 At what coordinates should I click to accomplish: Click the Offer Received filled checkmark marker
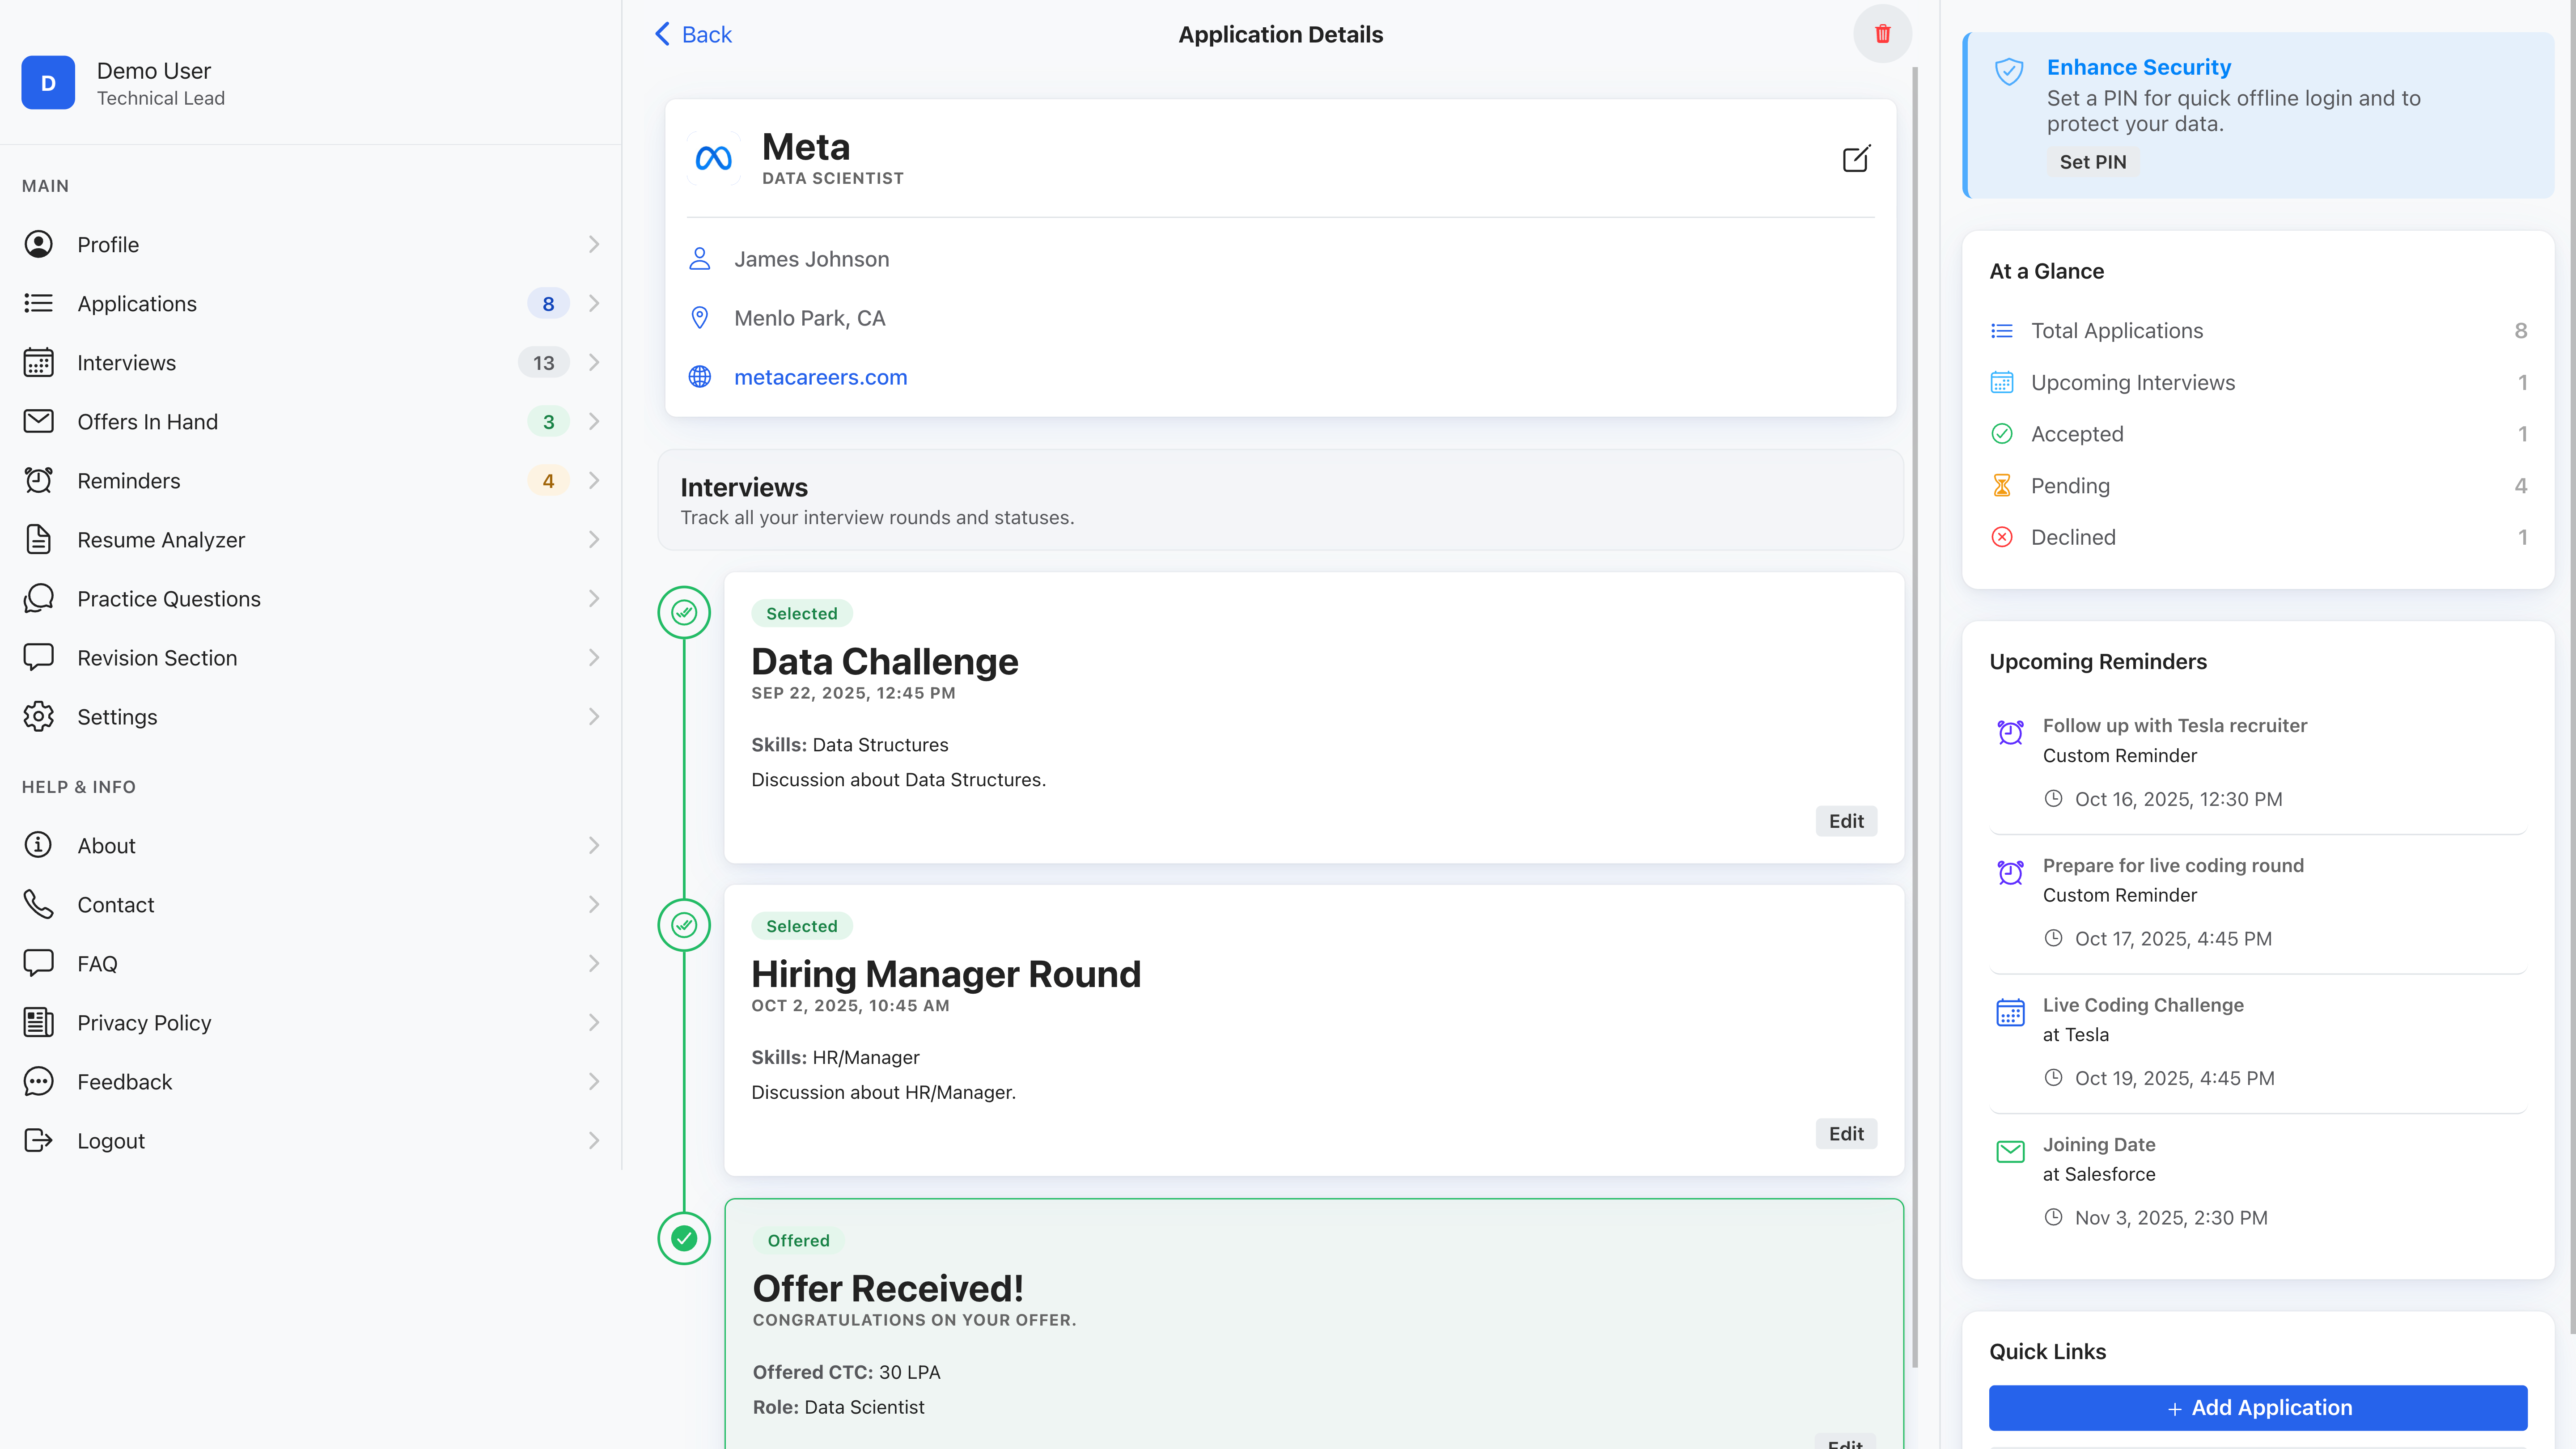[684, 1238]
